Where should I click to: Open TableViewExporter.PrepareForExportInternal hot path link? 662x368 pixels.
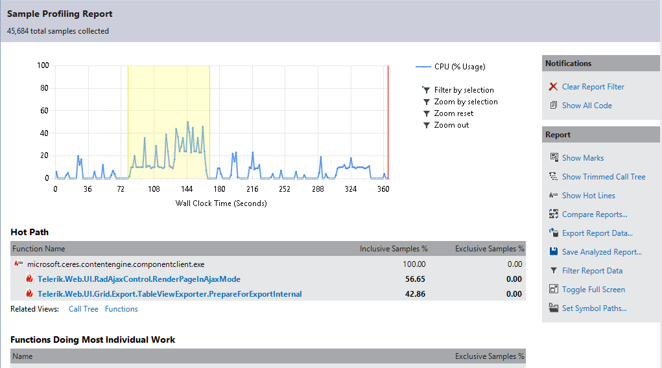[170, 293]
